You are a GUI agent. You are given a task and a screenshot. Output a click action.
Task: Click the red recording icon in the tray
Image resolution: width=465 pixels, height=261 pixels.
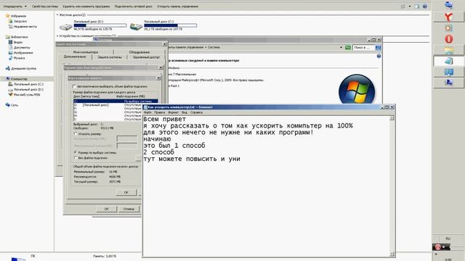coord(437,246)
